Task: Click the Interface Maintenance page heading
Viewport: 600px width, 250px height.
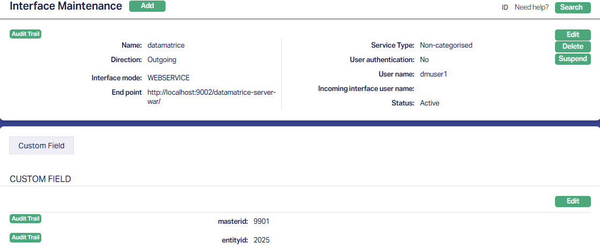Action: pos(66,6)
